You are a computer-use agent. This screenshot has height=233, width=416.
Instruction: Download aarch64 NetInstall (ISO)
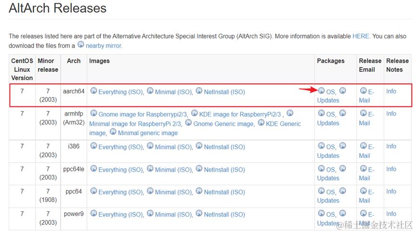point(225,92)
